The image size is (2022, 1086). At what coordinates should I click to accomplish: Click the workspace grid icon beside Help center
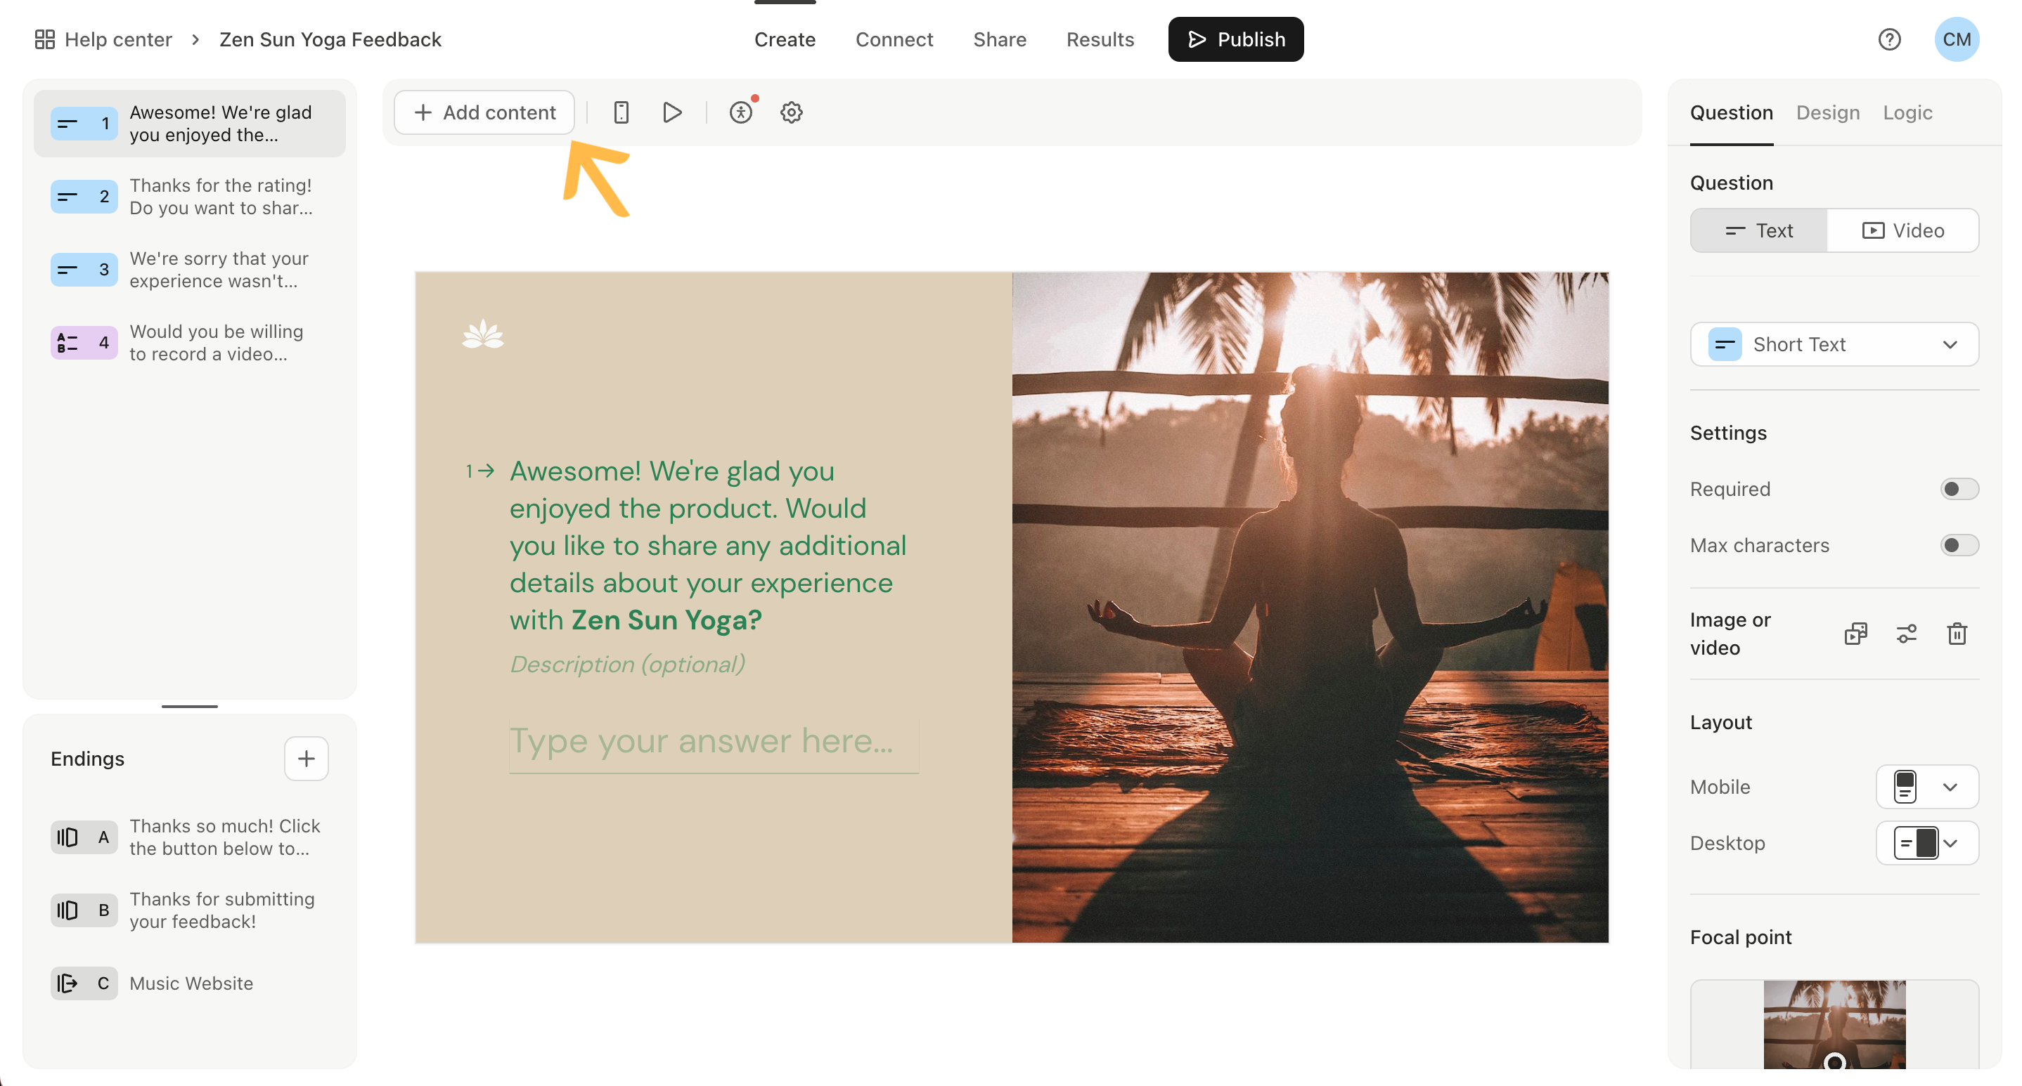[x=45, y=39]
